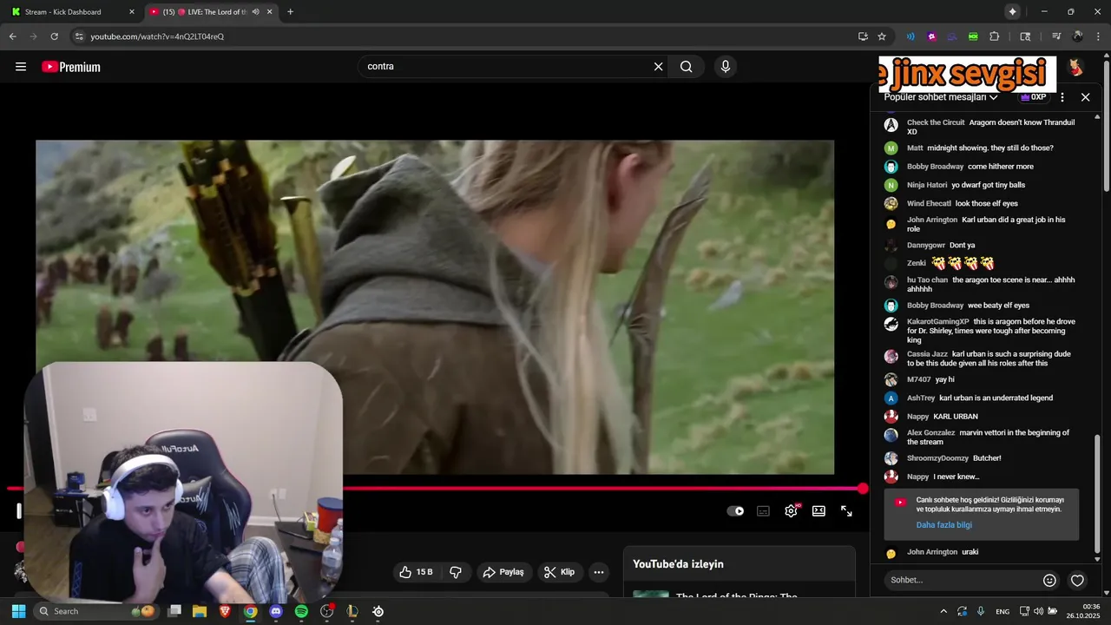Open a new browser tab
The height and width of the screenshot is (625, 1111).
coord(290,12)
